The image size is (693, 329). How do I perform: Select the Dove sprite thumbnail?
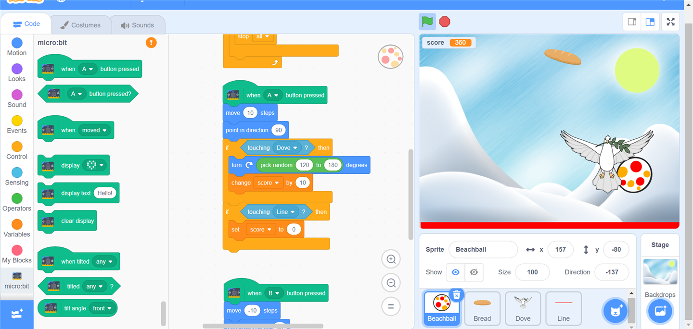coord(523,308)
